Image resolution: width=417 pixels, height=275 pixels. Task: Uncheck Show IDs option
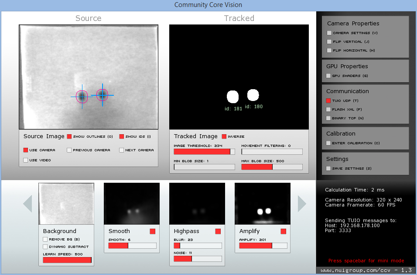coord(122,136)
